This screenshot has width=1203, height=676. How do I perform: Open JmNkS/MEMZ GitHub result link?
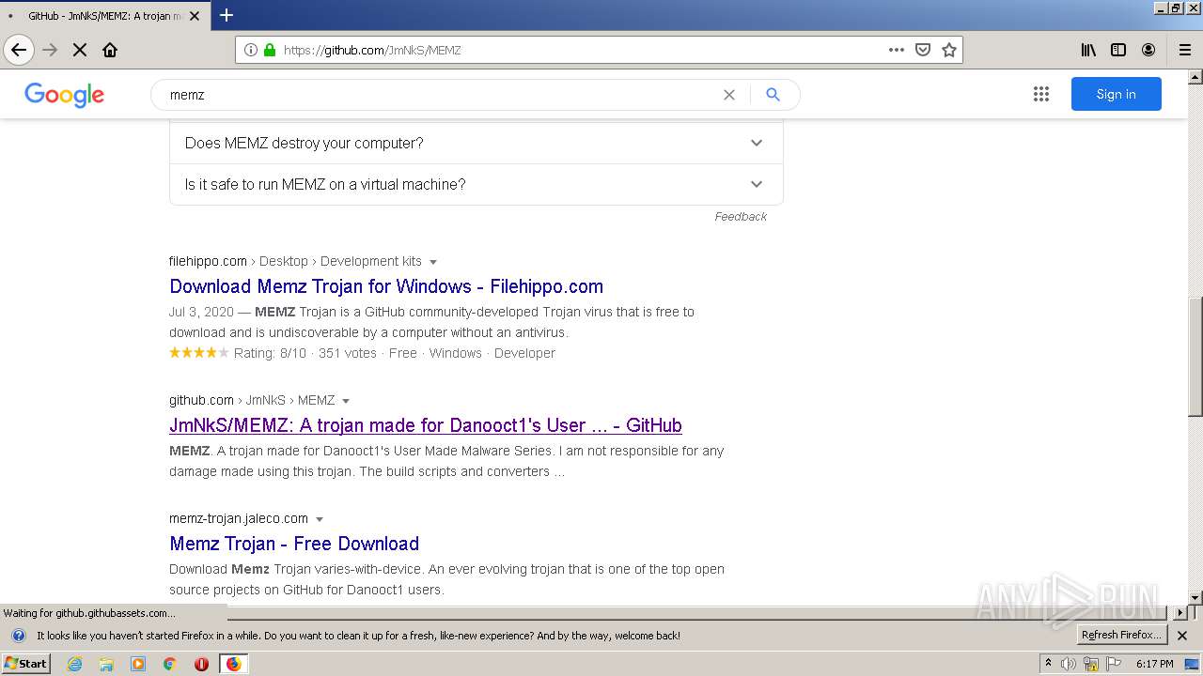(x=426, y=425)
